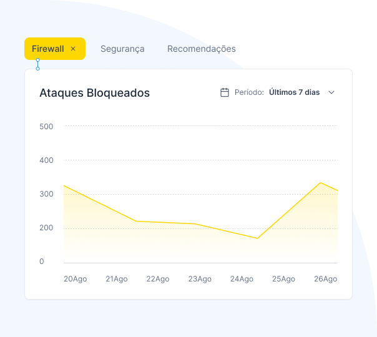Image resolution: width=377 pixels, height=337 pixels.
Task: Close the Firewall tab with the x icon
Action: pyautogui.click(x=73, y=49)
